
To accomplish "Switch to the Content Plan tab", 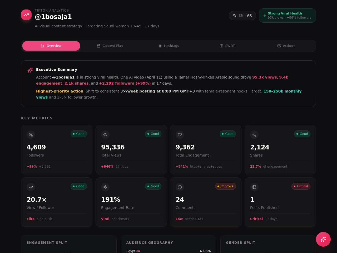I will 110,46.
